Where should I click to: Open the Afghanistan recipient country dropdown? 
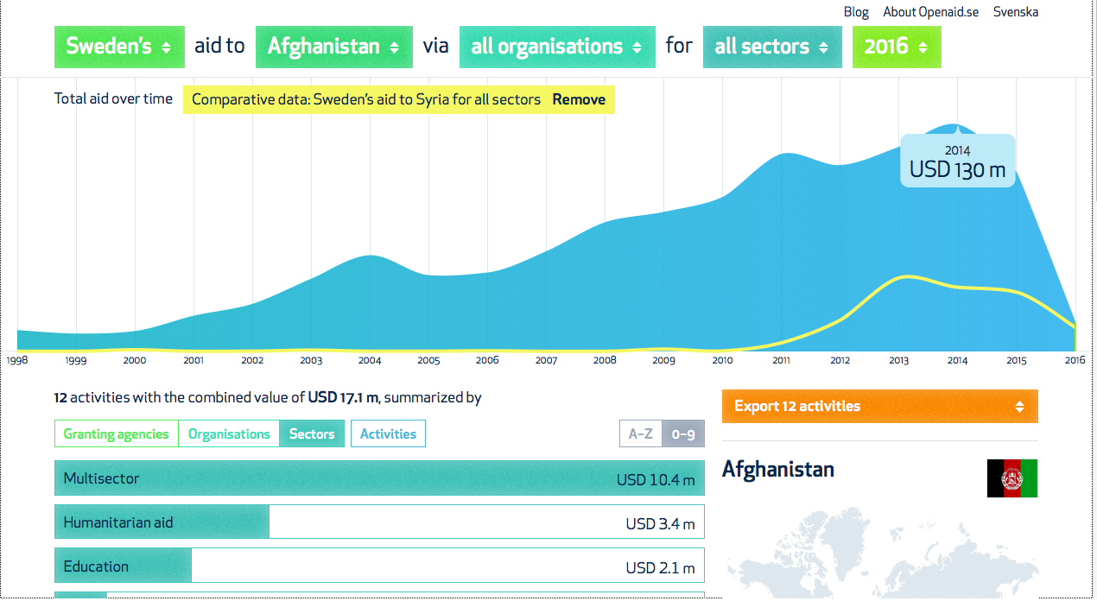point(333,47)
